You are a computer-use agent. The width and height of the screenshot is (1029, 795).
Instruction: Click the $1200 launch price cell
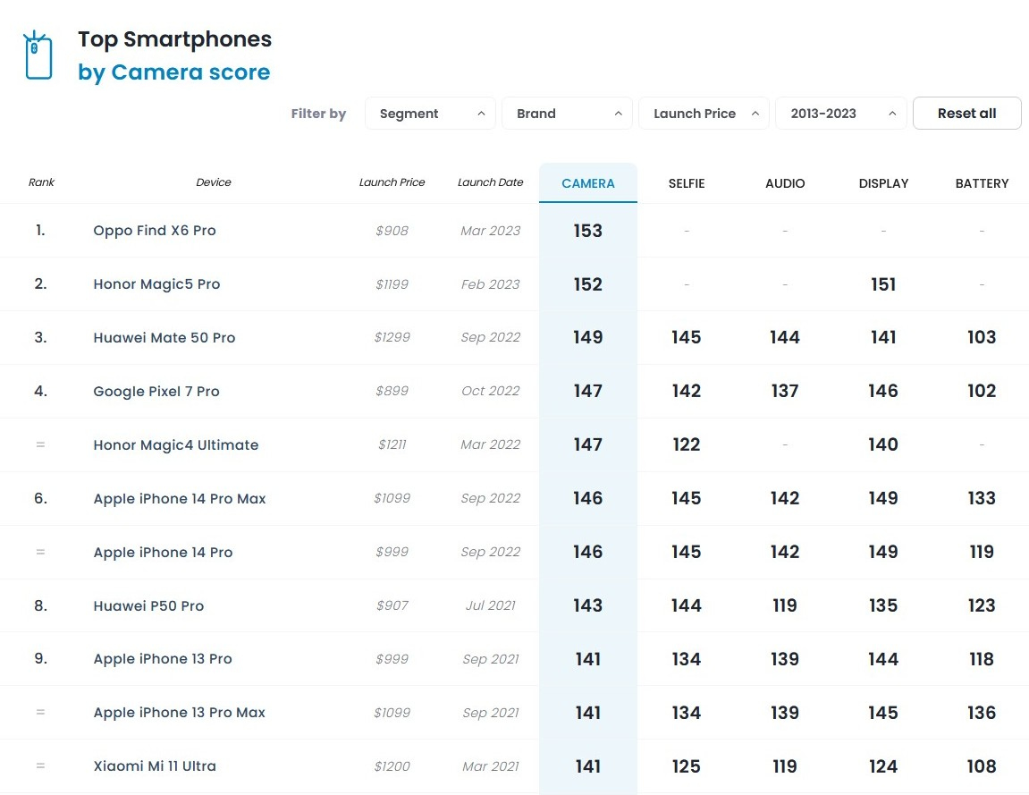[x=392, y=766]
